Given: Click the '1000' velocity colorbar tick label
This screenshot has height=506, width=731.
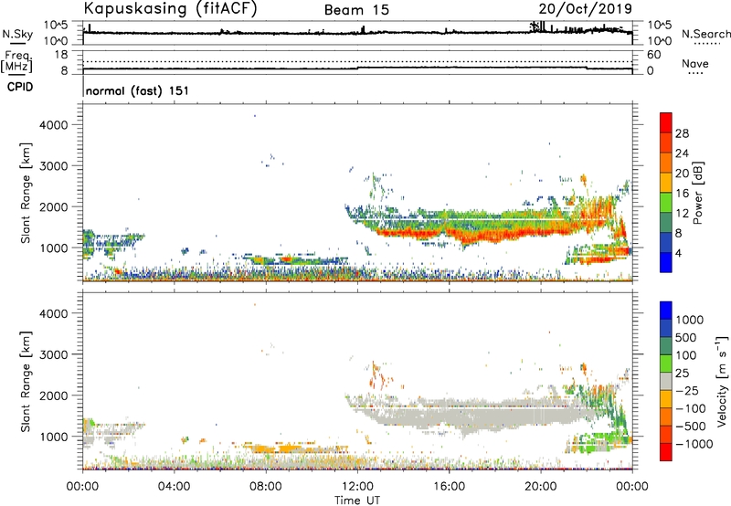Looking at the screenshot, I should 690,320.
